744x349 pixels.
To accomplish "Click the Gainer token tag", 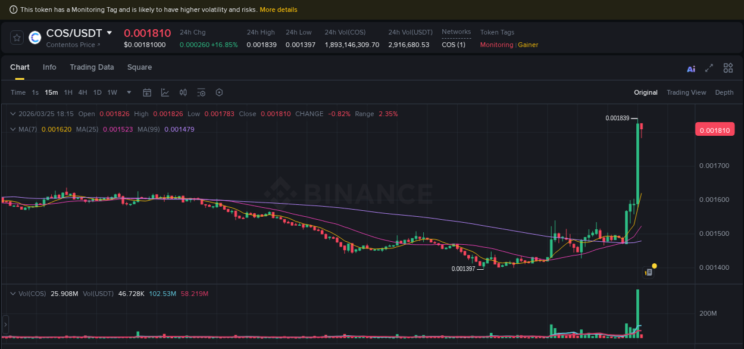I will pos(528,45).
